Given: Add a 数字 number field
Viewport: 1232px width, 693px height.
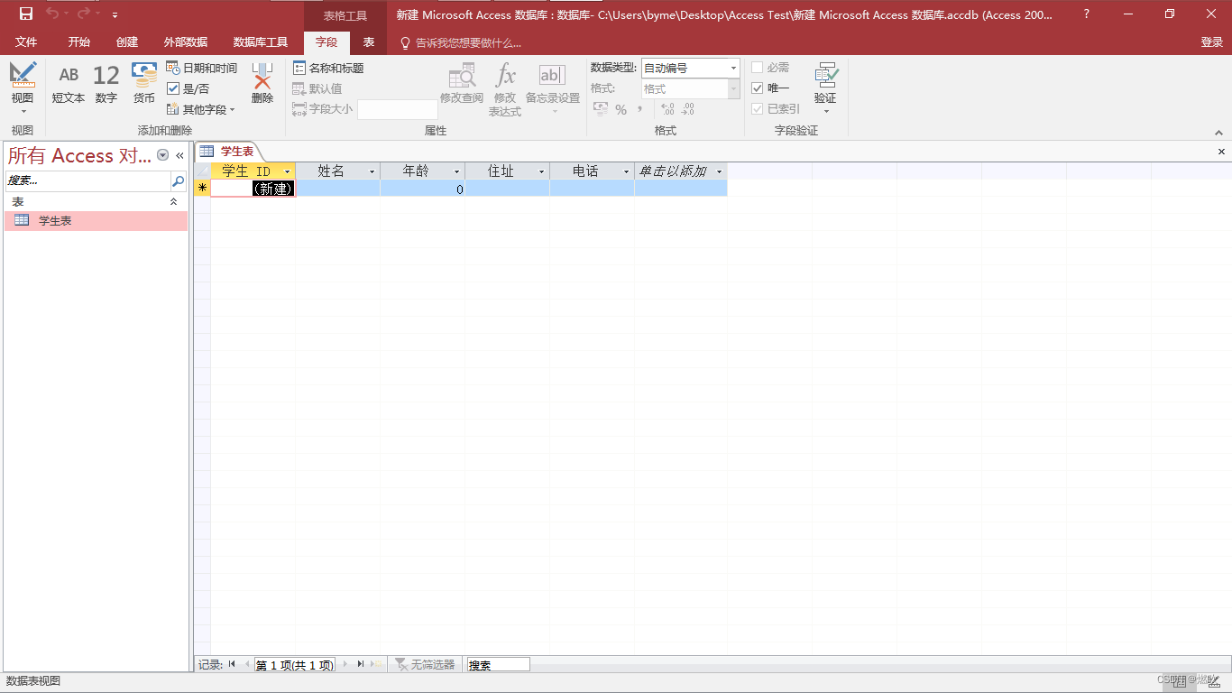Looking at the screenshot, I should tap(106, 84).
